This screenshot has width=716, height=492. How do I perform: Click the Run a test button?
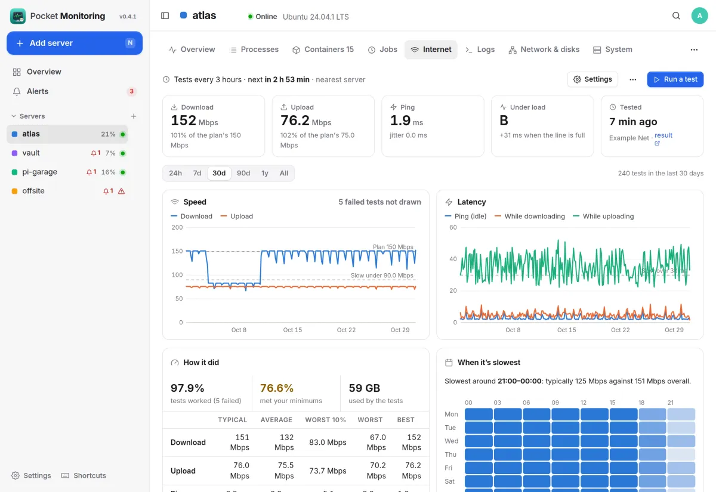675,79
